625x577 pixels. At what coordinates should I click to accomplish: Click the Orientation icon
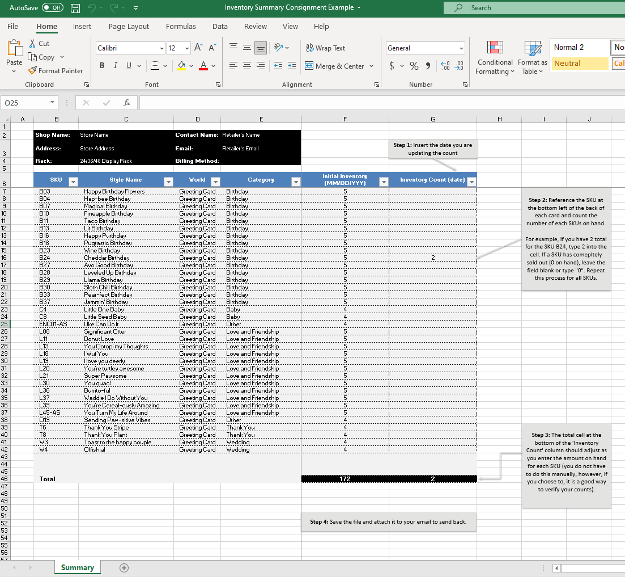278,48
